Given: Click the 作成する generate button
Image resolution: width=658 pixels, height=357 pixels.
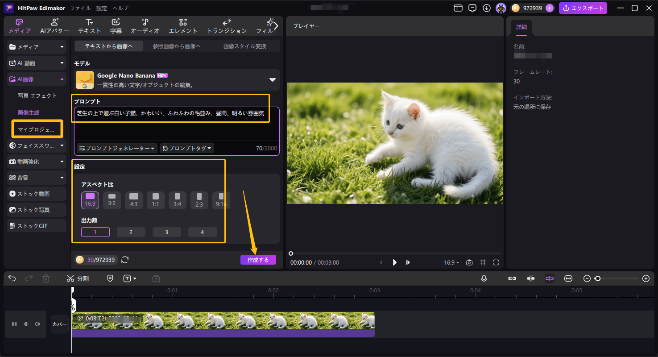Looking at the screenshot, I should click(258, 260).
